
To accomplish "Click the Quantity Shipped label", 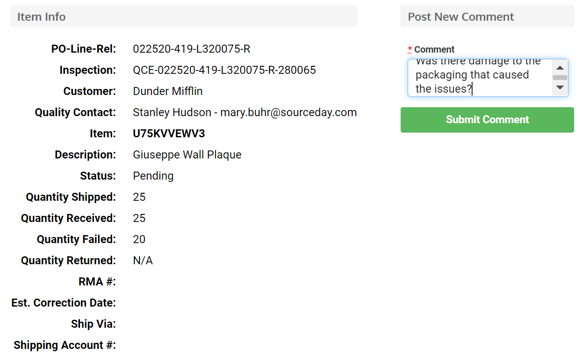I will click(71, 197).
